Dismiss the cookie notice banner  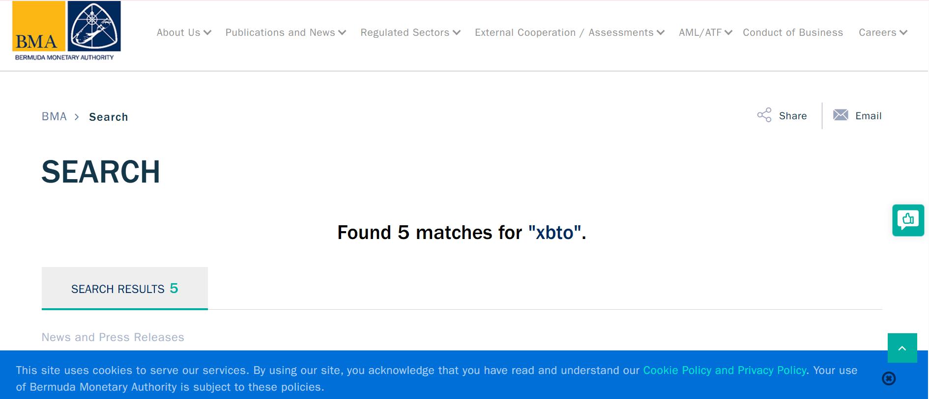click(889, 378)
